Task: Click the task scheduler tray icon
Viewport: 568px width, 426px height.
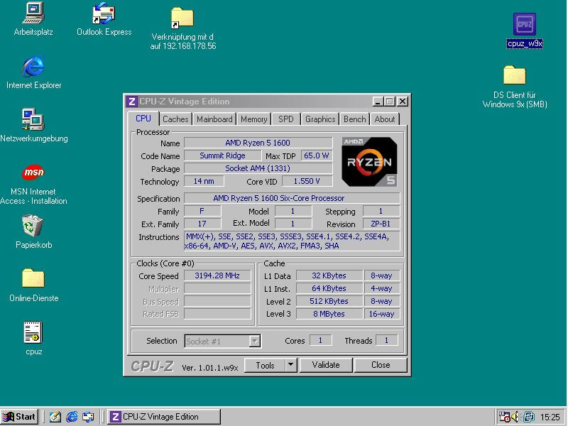Action: 504,417
